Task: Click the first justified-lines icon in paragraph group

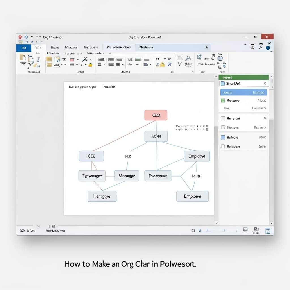Action: pyautogui.click(x=101, y=59)
